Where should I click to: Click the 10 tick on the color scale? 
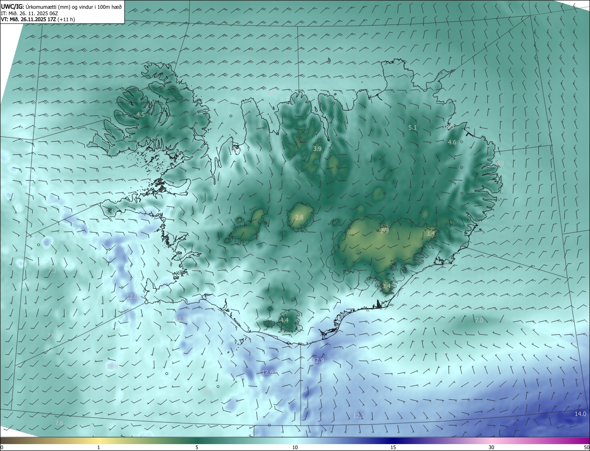(295, 447)
